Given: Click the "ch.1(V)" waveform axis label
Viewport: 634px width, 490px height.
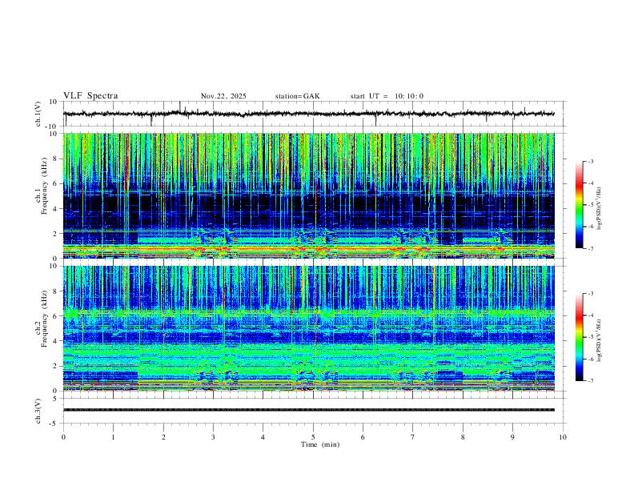Looking at the screenshot, I should 38,114.
